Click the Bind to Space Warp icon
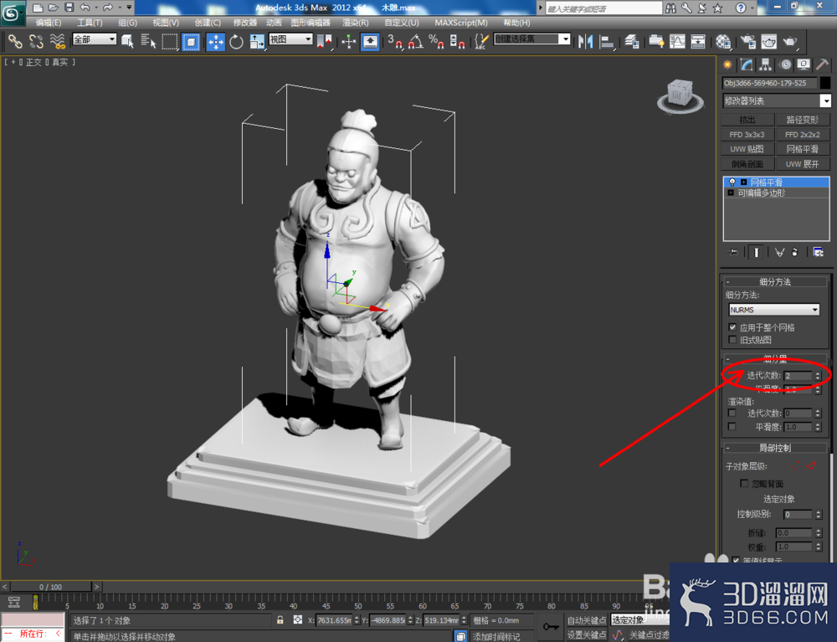 57,41
